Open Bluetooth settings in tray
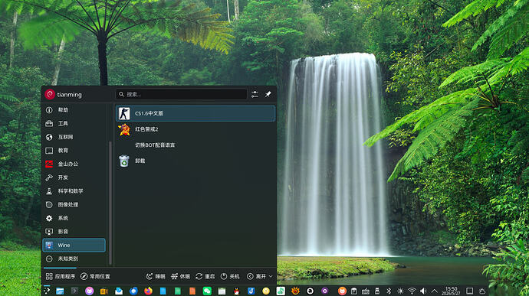This screenshot has width=529, height=296. tap(389, 291)
